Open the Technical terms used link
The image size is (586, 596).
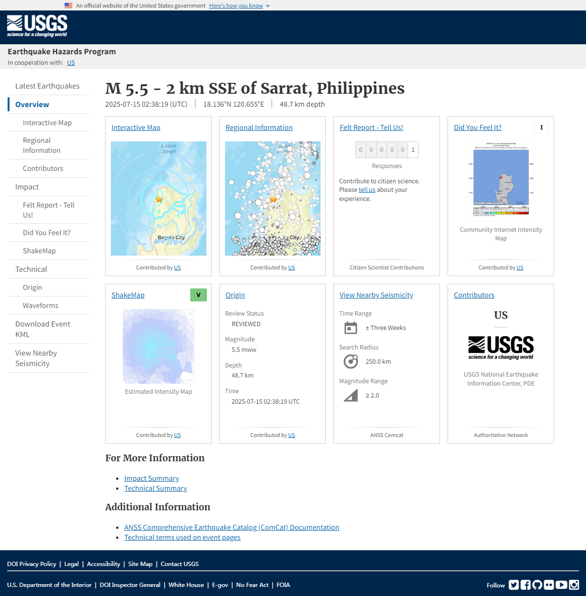(182, 537)
